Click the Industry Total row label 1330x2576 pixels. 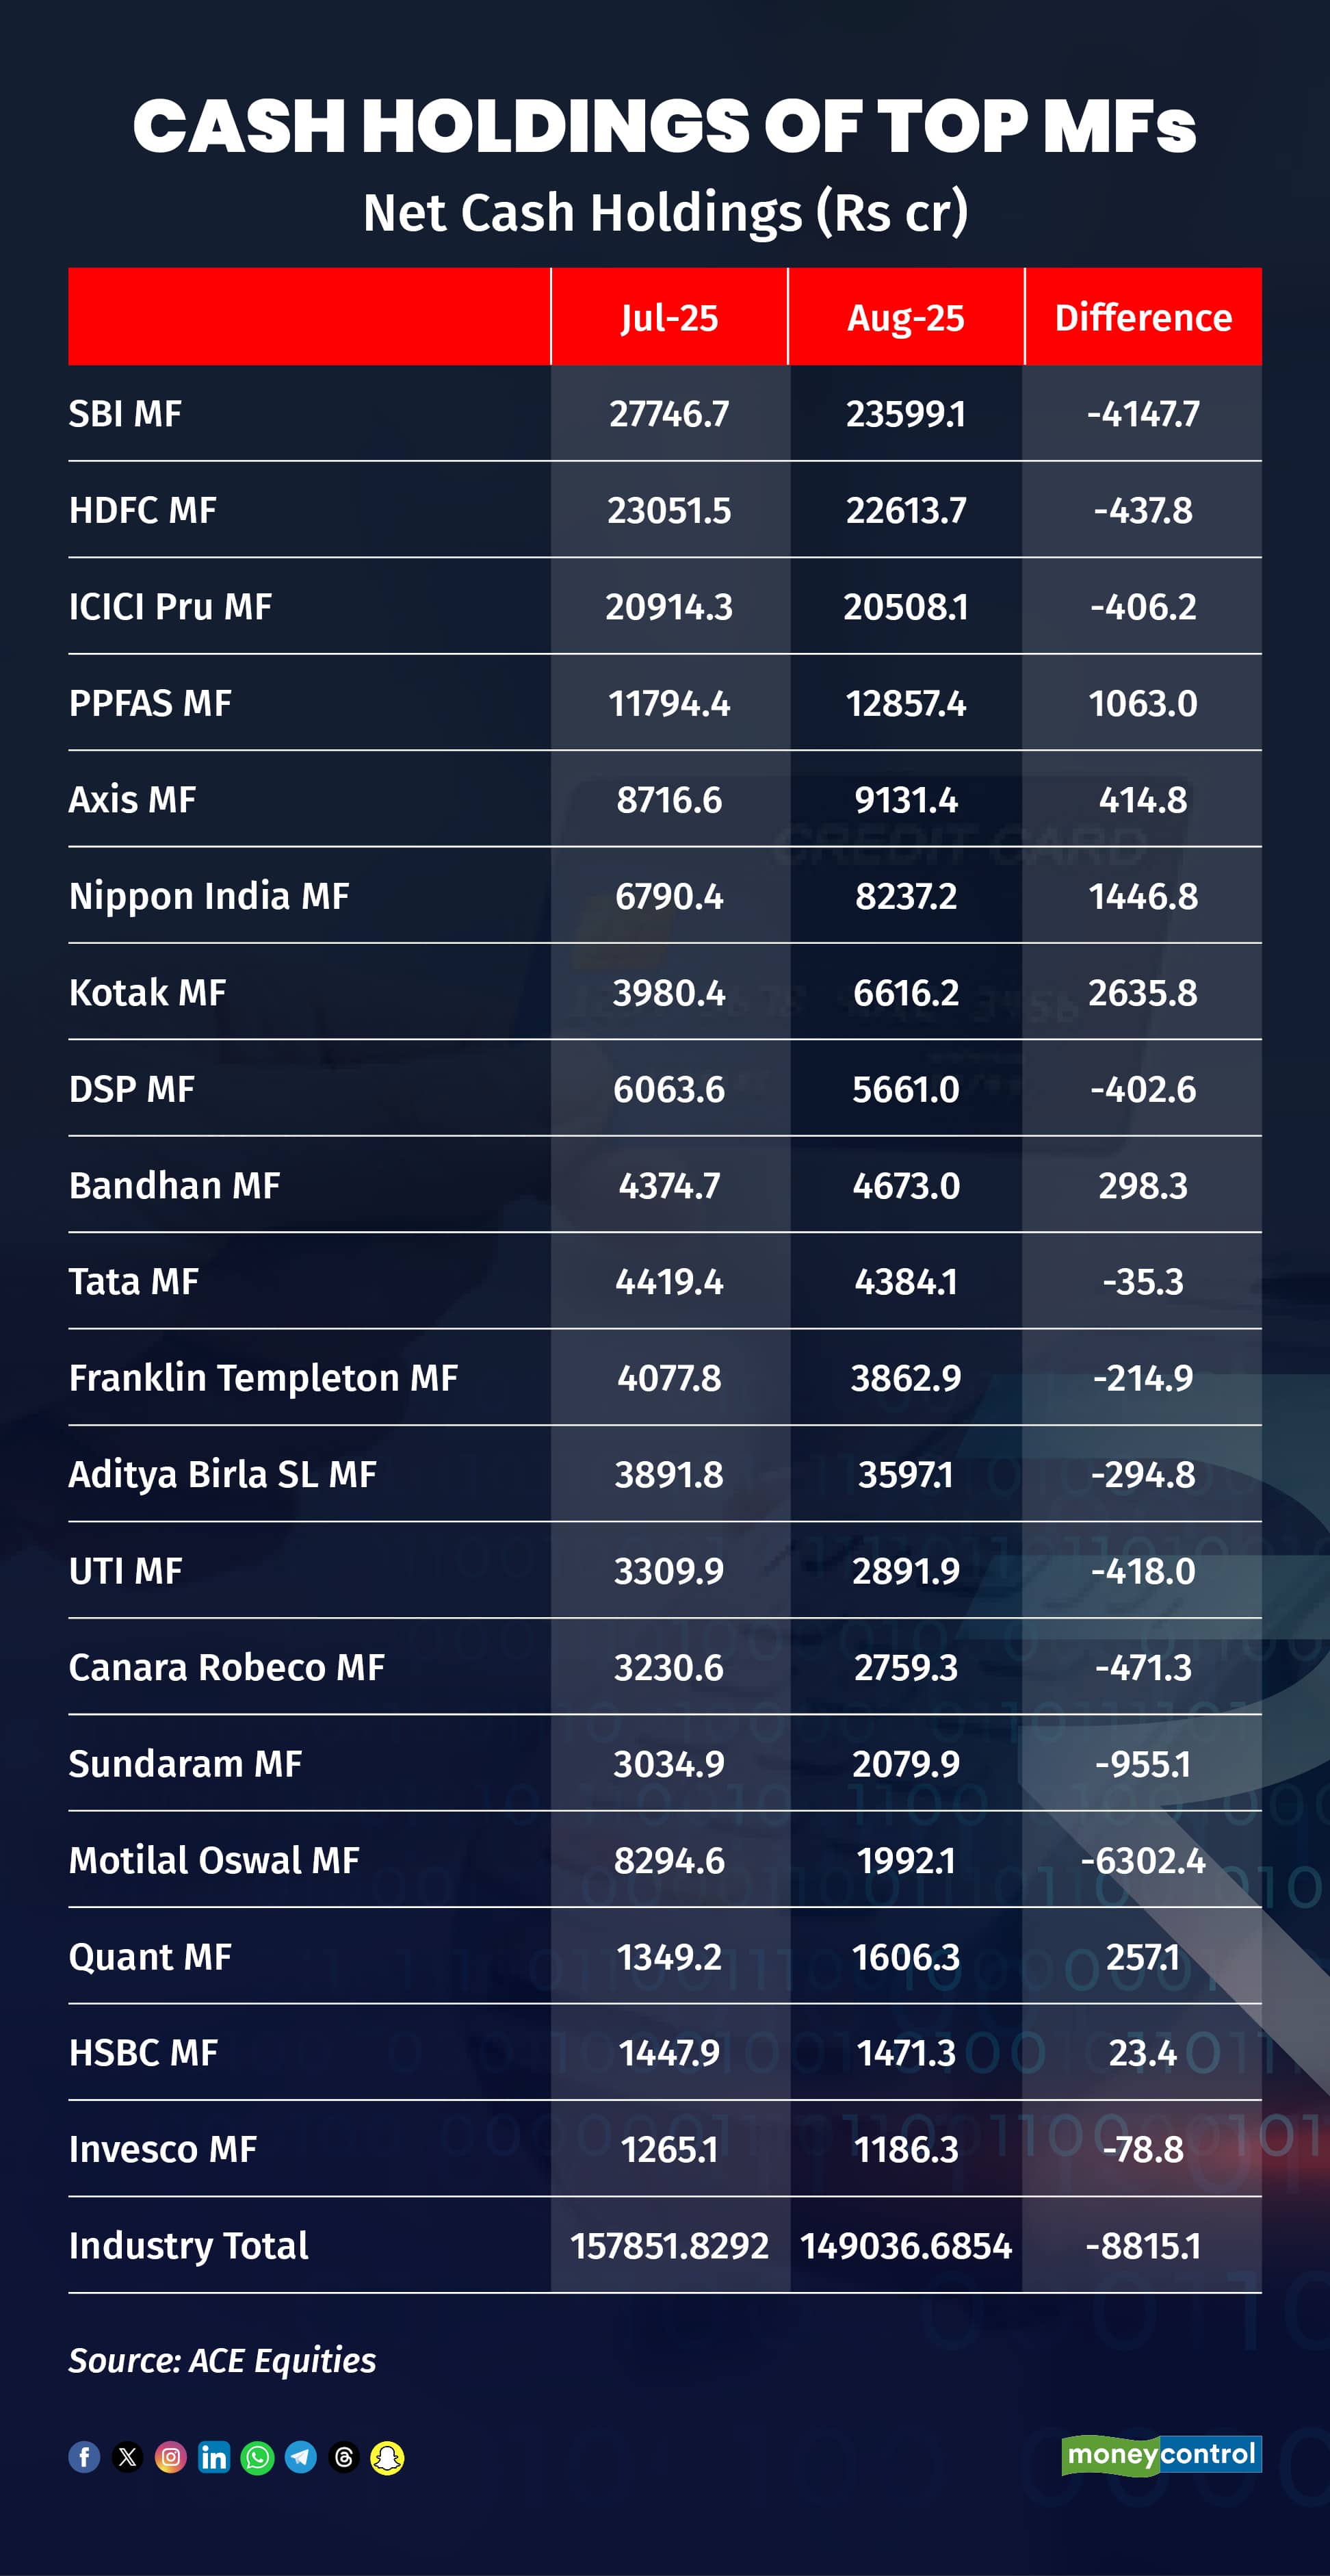click(x=188, y=2246)
